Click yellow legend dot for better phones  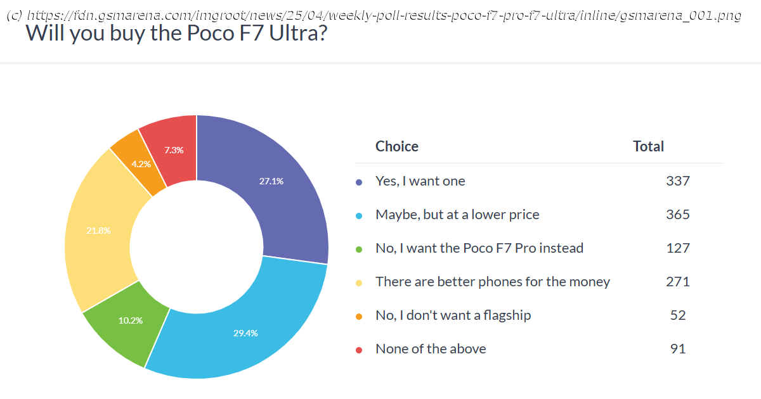359,282
